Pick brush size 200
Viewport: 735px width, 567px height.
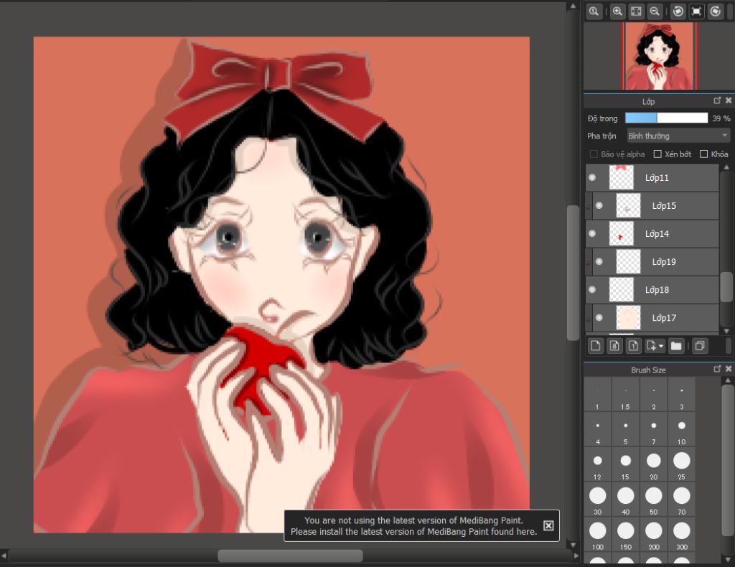pos(653,535)
